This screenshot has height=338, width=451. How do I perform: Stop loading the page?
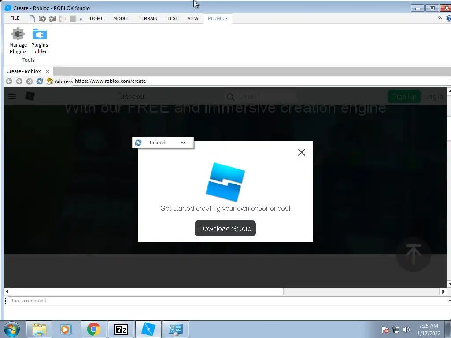(30, 81)
